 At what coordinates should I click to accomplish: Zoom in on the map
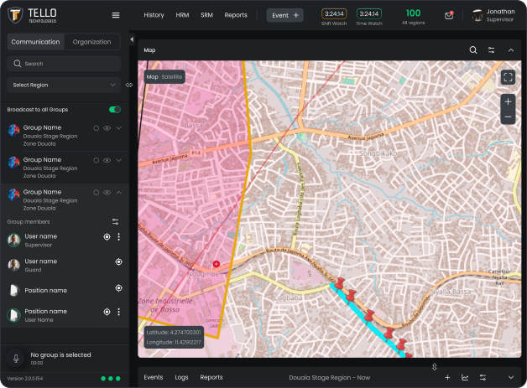508,101
